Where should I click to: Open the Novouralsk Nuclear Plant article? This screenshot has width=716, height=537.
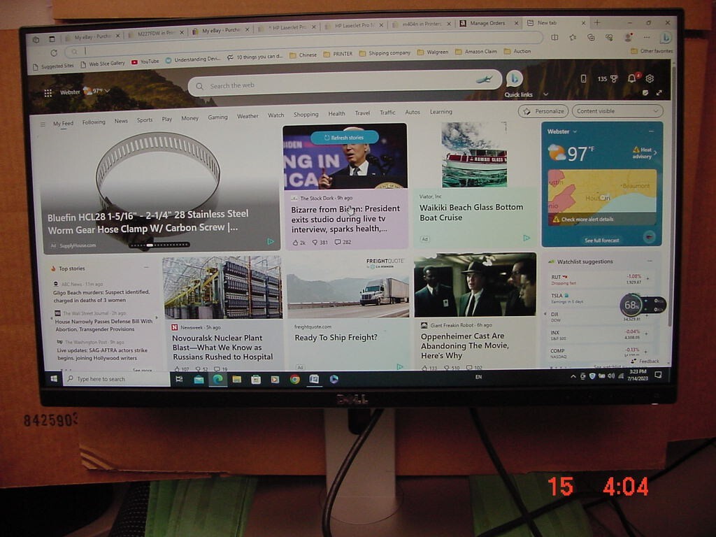point(223,348)
